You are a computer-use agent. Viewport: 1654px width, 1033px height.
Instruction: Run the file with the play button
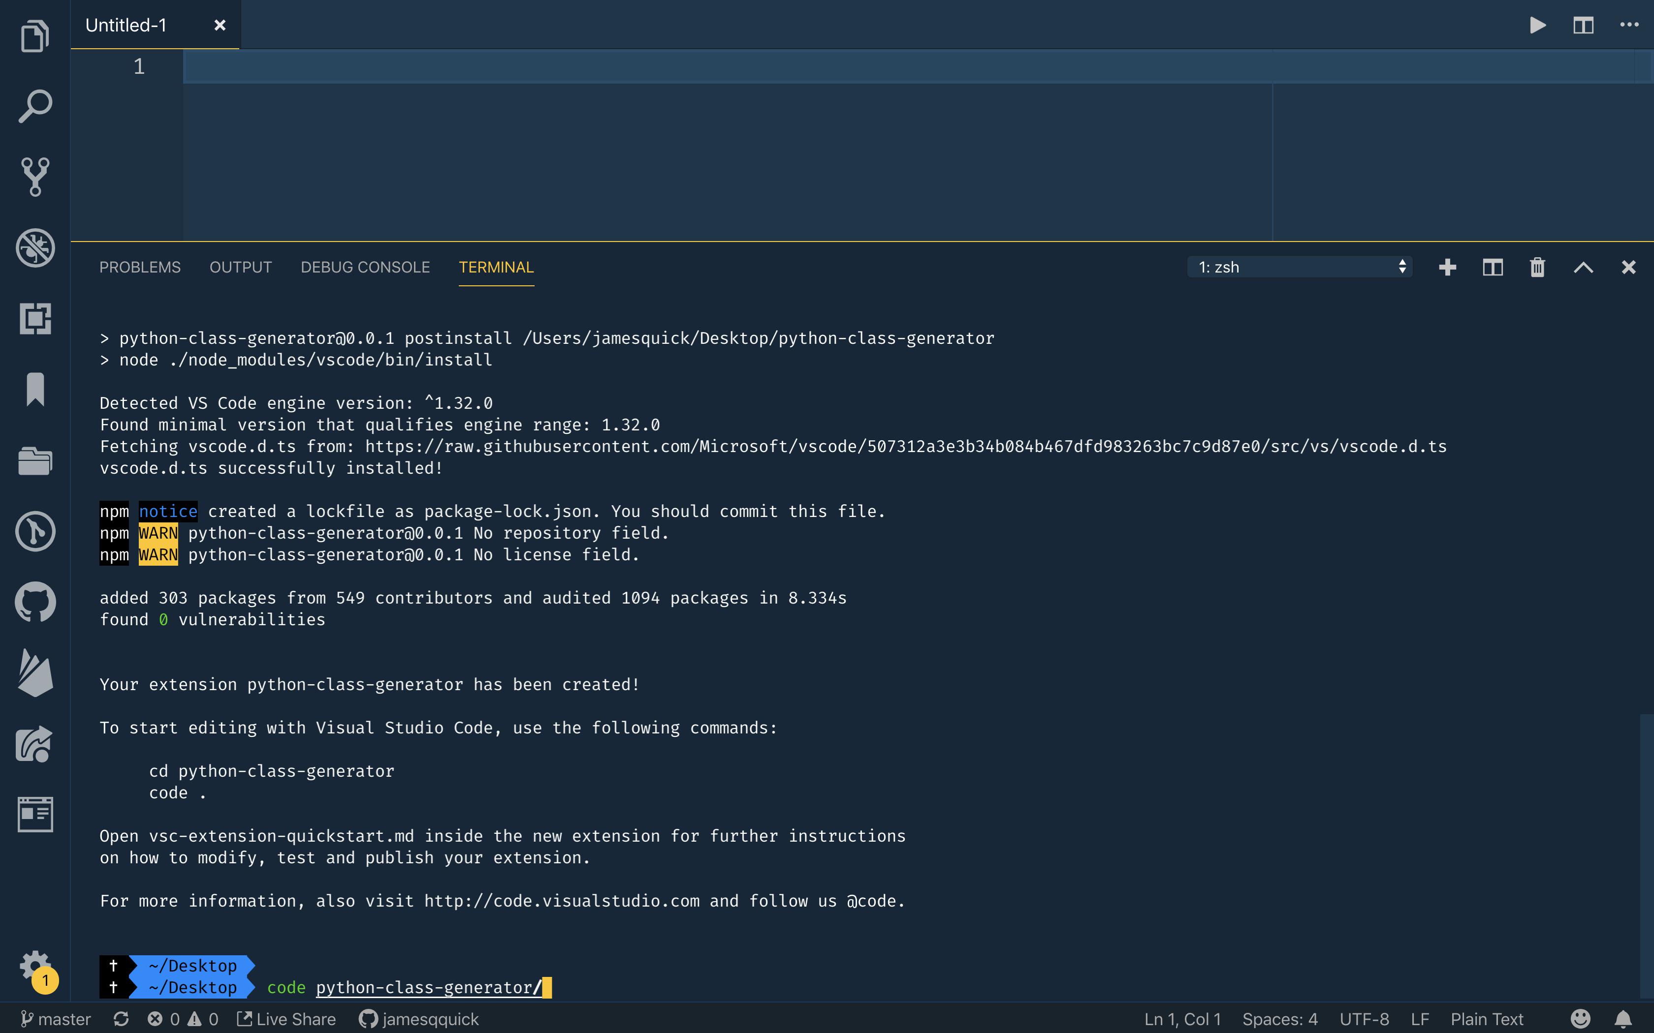point(1538,25)
